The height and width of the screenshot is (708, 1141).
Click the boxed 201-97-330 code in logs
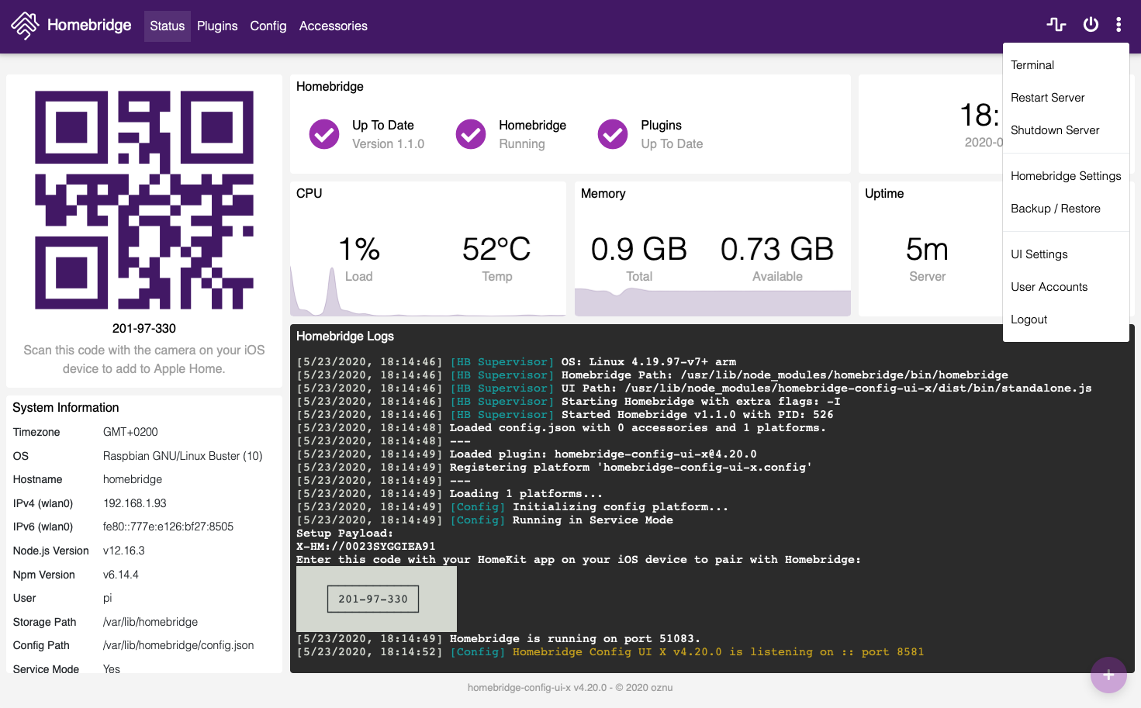[x=373, y=599]
